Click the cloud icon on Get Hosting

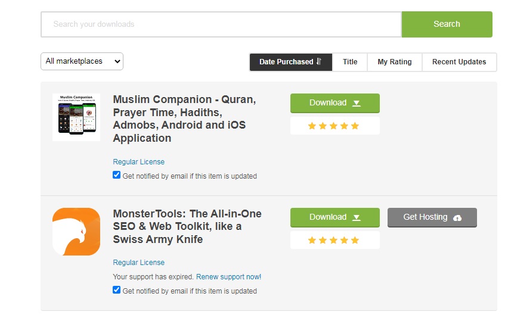pos(457,218)
